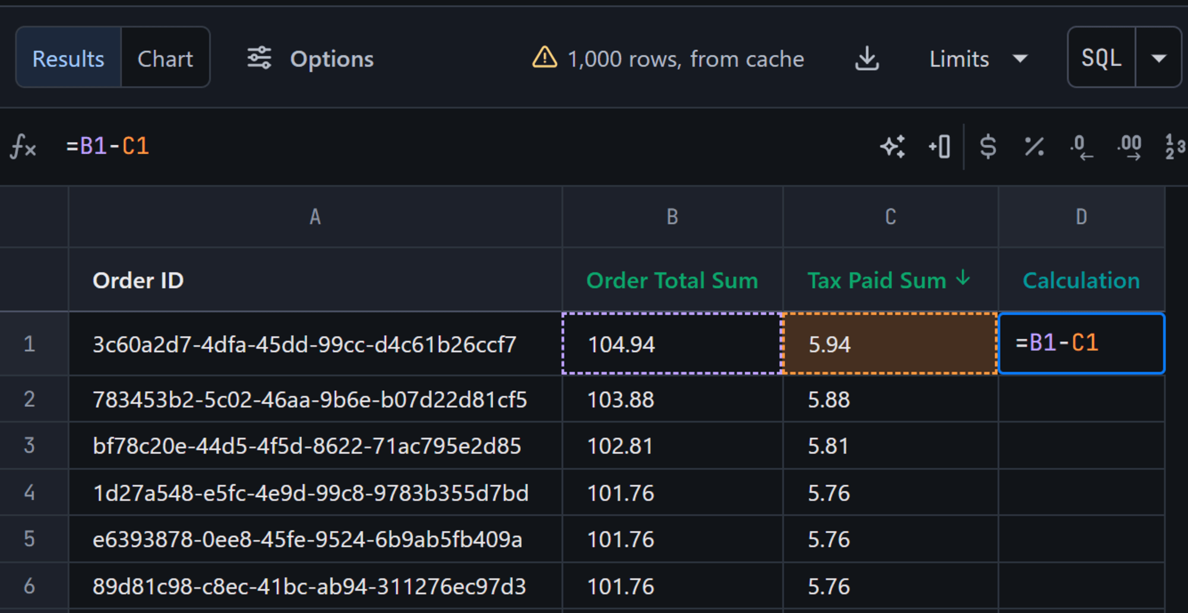Image resolution: width=1188 pixels, height=613 pixels.
Task: Click the 5.94 tax paid cell
Action: click(x=890, y=344)
